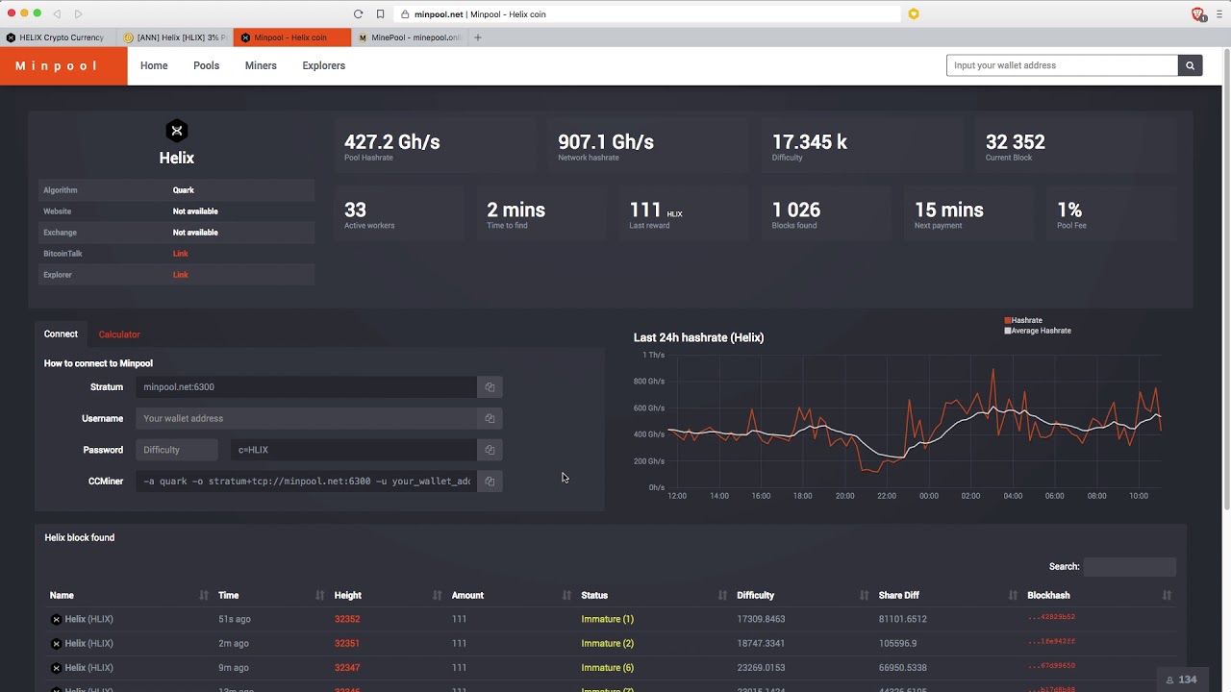Viewport: 1231px width, 692px height.
Task: Click the block table Search field
Action: (1129, 567)
